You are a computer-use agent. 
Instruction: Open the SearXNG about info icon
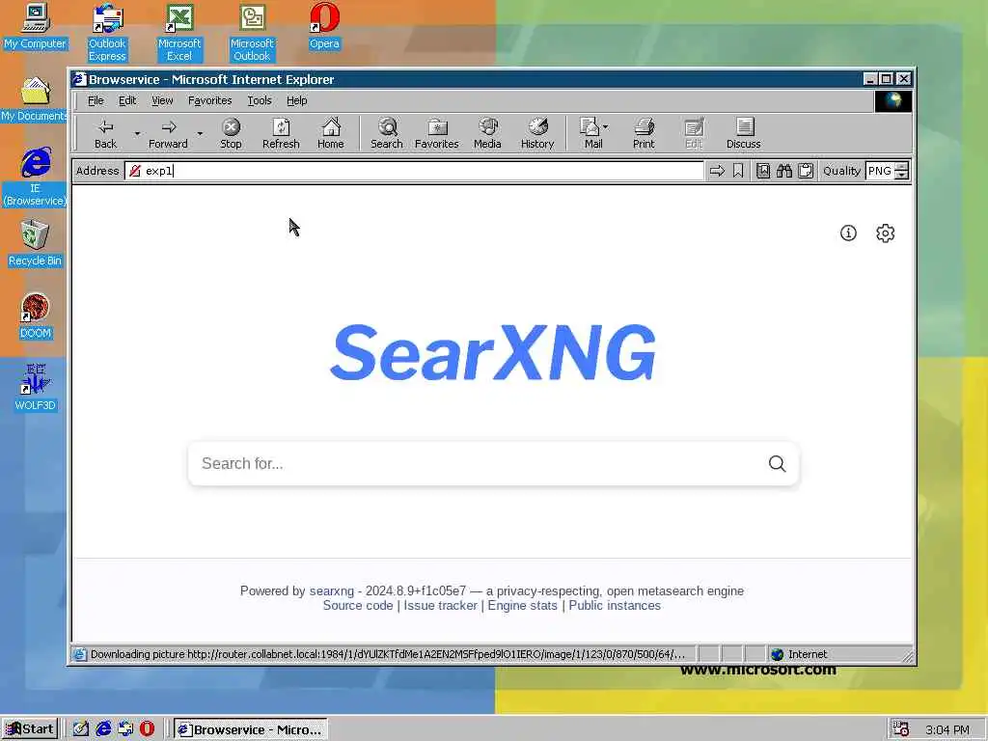(x=848, y=233)
